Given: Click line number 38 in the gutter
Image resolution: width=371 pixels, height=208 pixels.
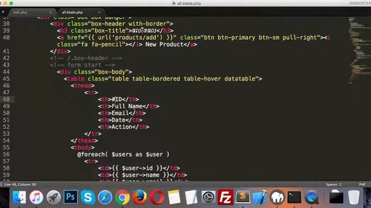Looking at the screenshot, I should pos(6,24).
